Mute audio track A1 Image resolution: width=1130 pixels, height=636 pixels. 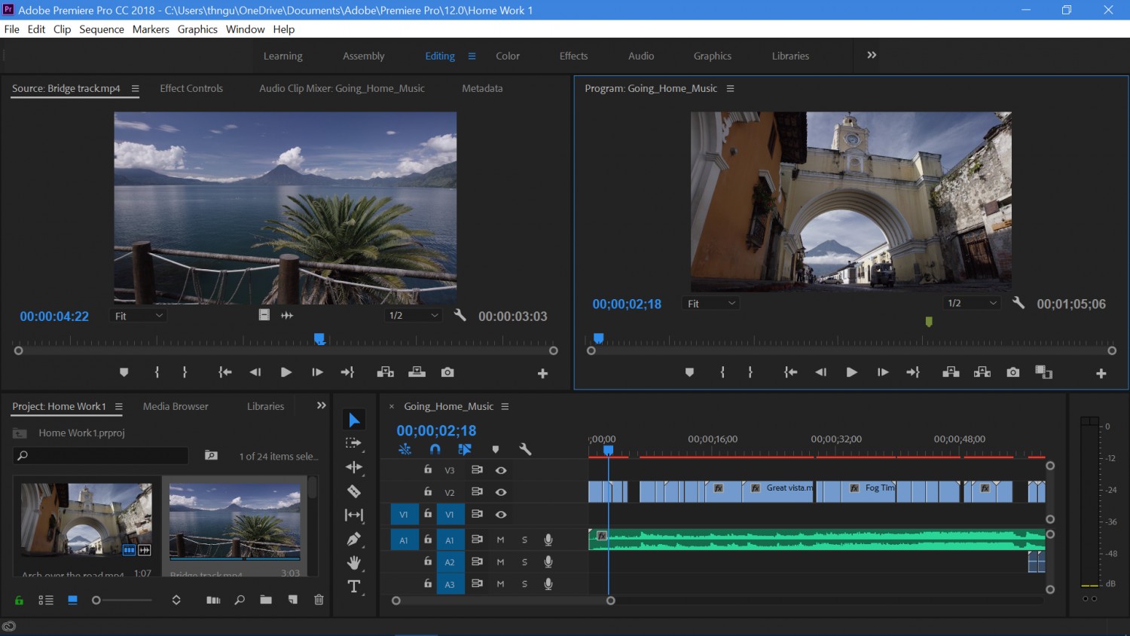tap(500, 540)
